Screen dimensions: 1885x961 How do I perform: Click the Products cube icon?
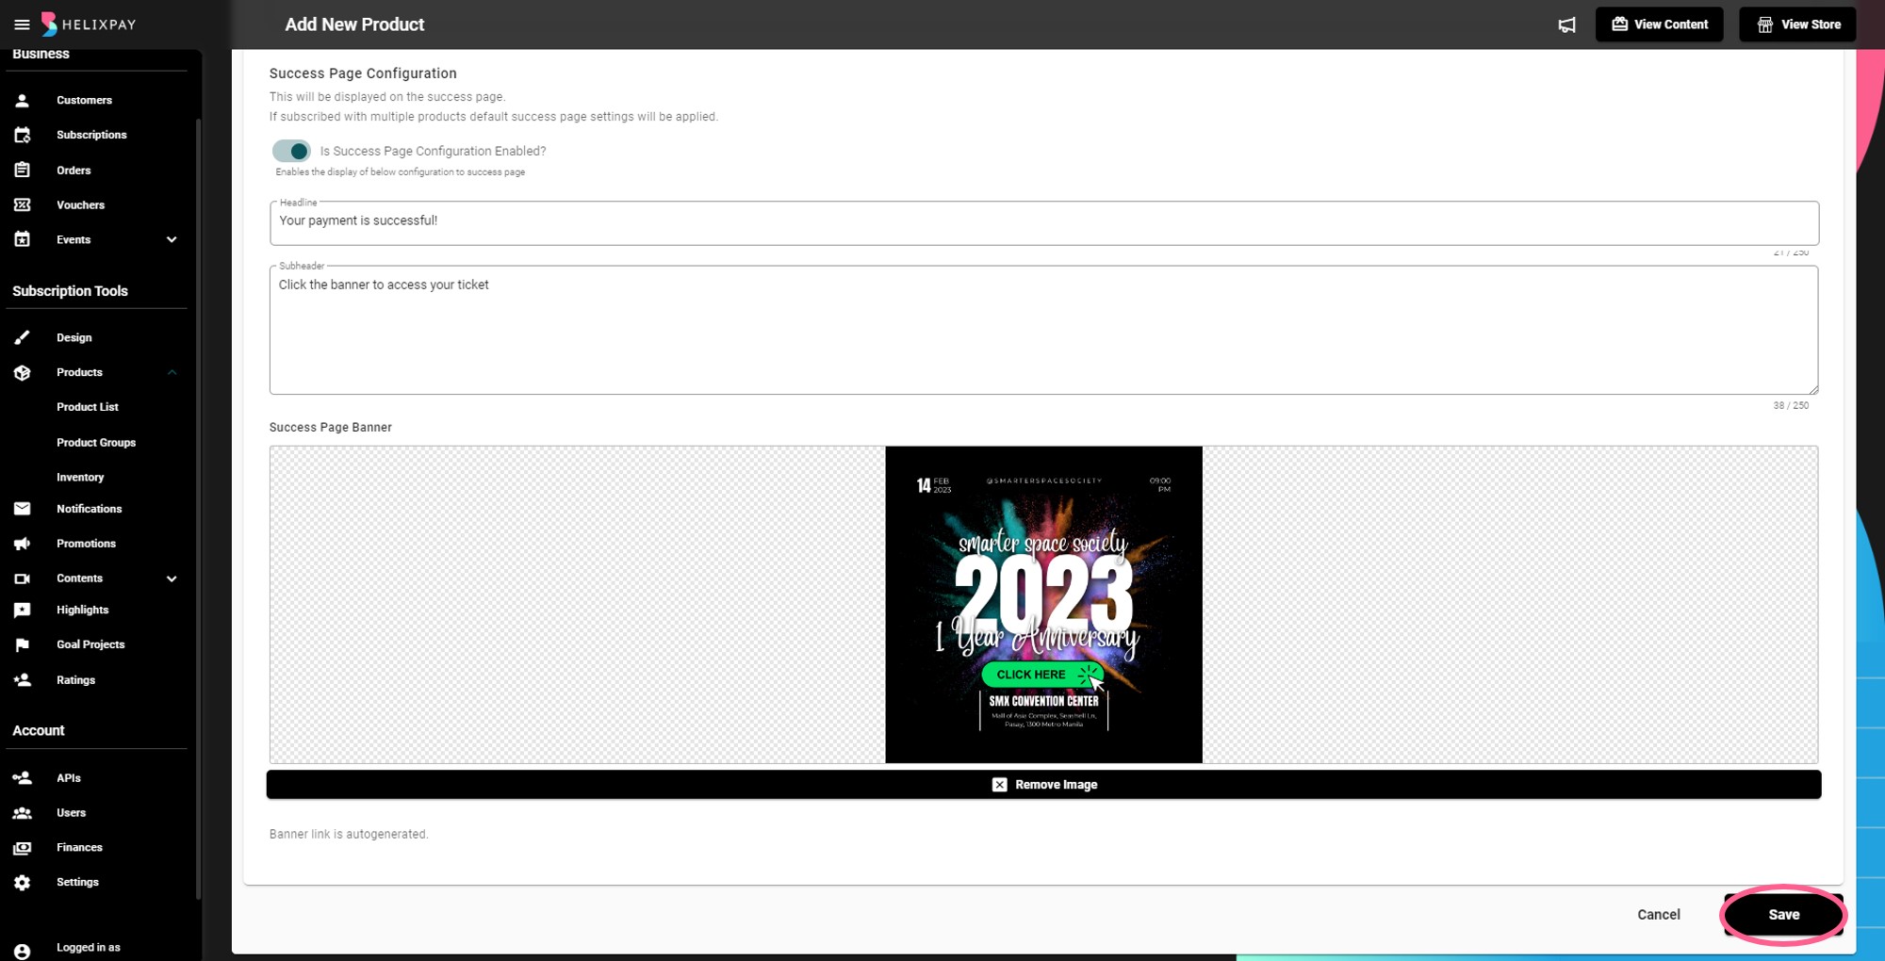tap(23, 372)
